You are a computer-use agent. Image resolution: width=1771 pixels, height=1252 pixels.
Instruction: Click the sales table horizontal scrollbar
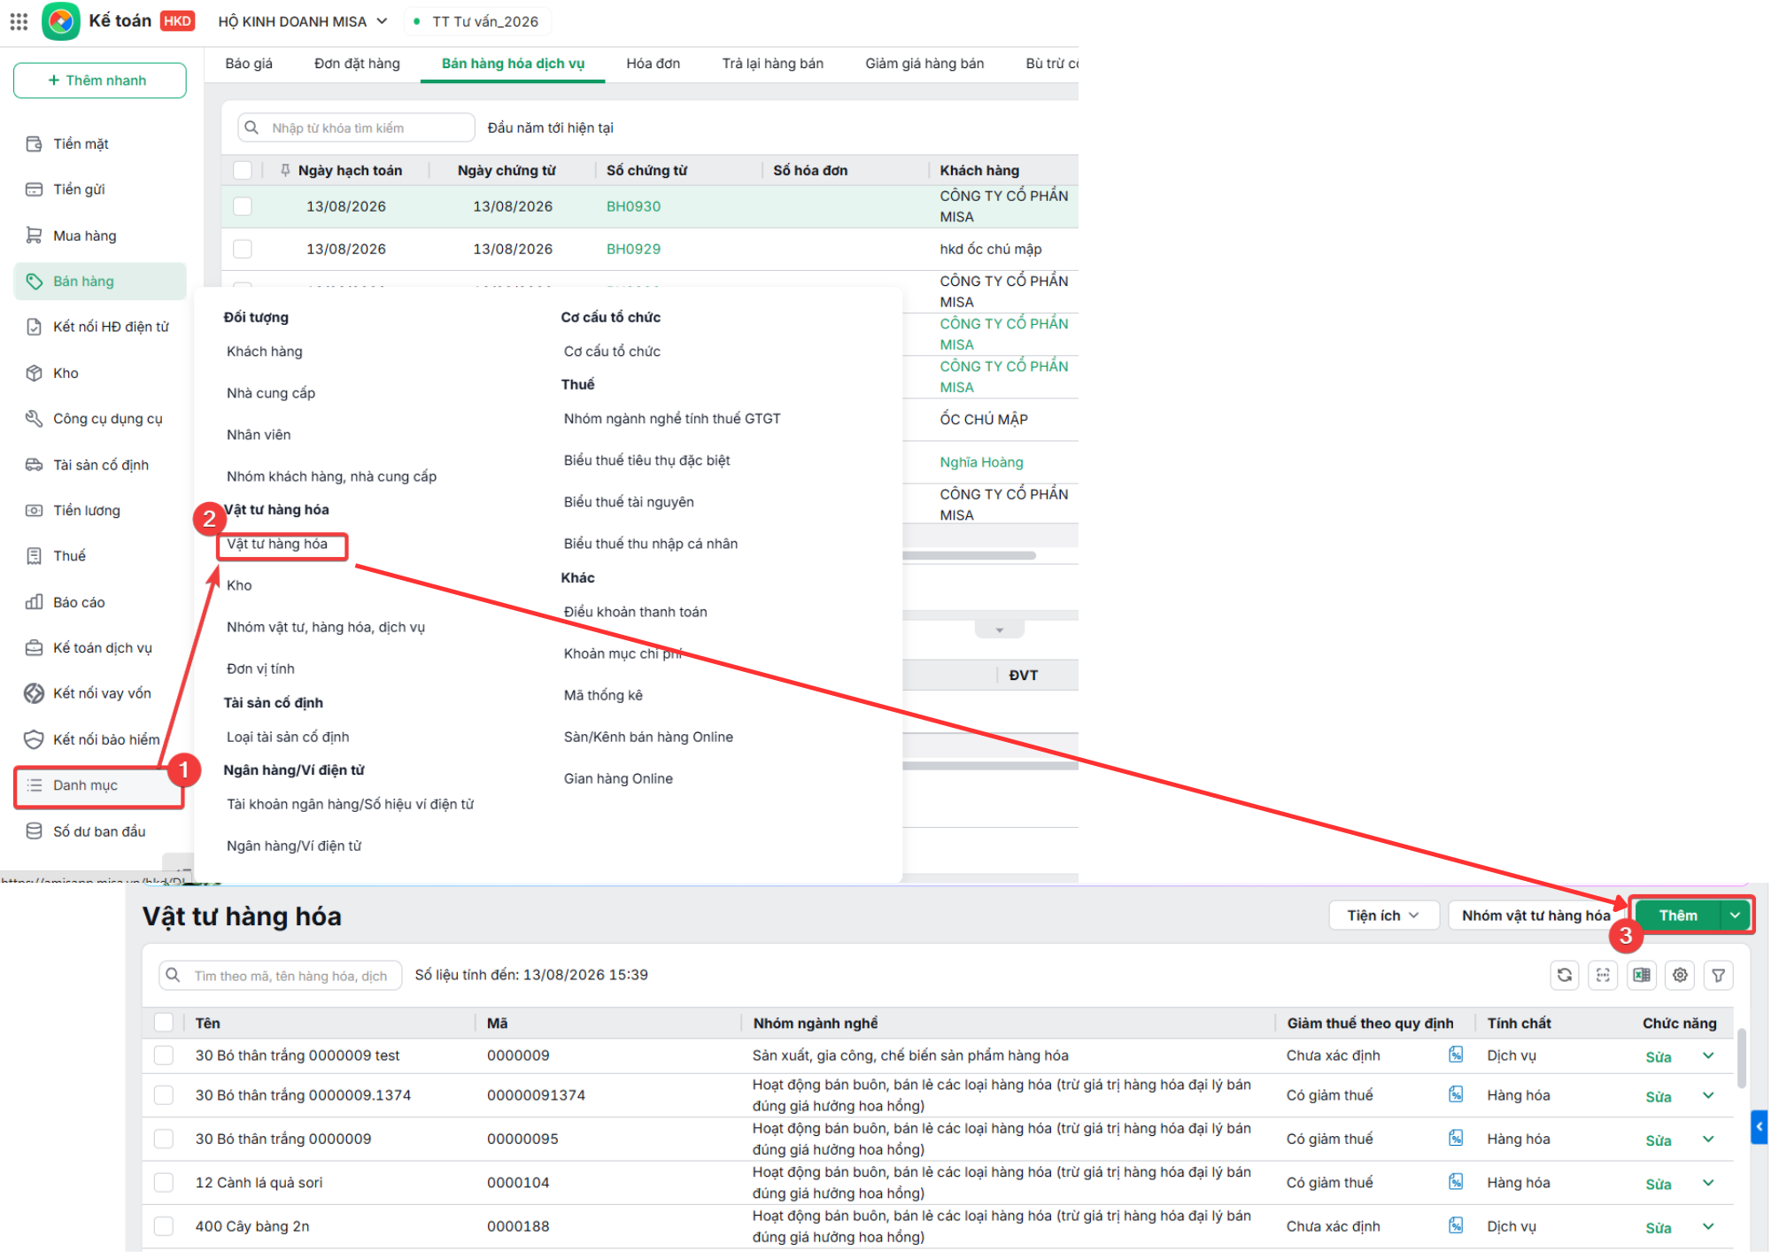pos(970,556)
